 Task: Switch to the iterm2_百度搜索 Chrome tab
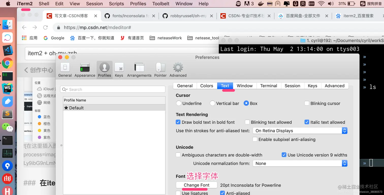point(358,16)
